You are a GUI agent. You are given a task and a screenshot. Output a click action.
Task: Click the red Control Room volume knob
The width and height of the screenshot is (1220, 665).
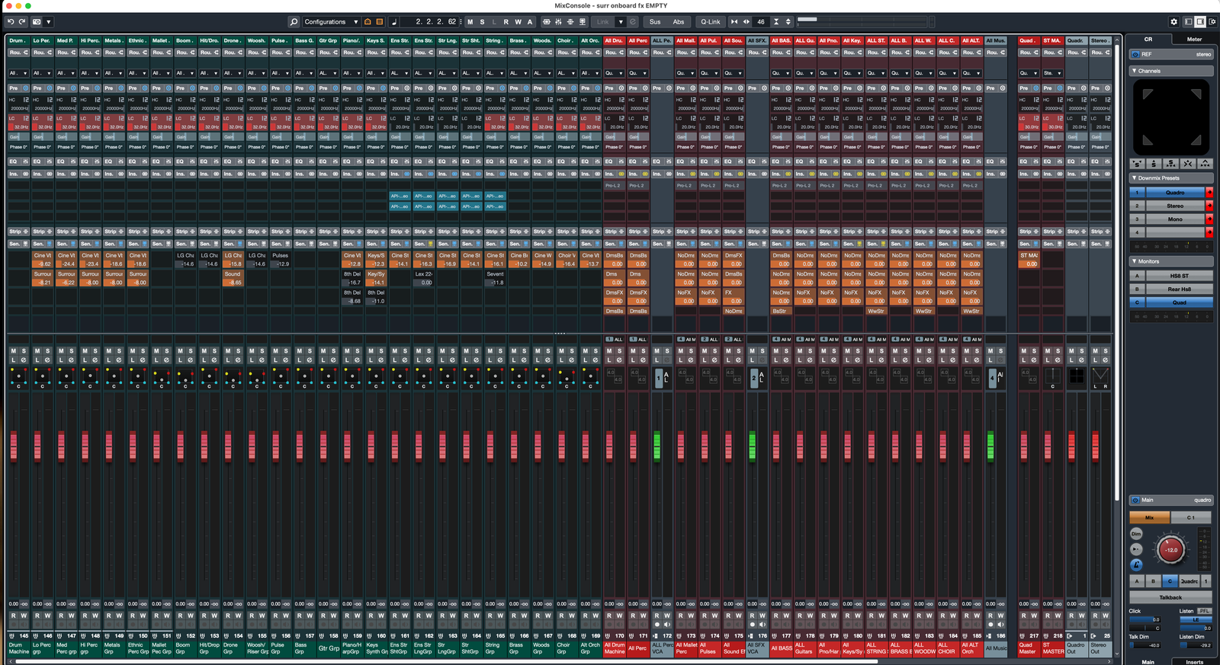(x=1171, y=549)
